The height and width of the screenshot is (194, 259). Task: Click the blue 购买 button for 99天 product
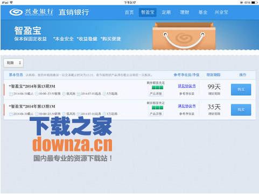241,89
